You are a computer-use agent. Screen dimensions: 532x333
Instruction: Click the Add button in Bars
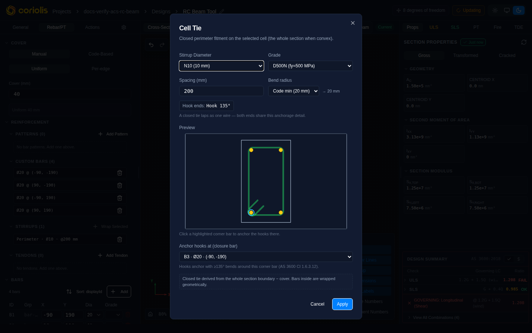119,292
